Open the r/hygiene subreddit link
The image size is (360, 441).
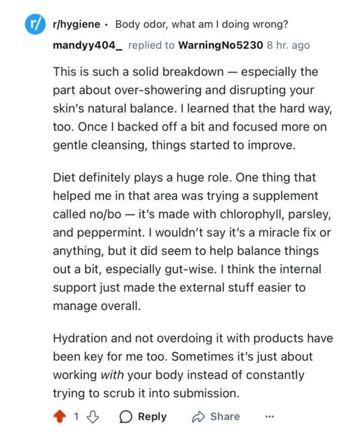77,24
